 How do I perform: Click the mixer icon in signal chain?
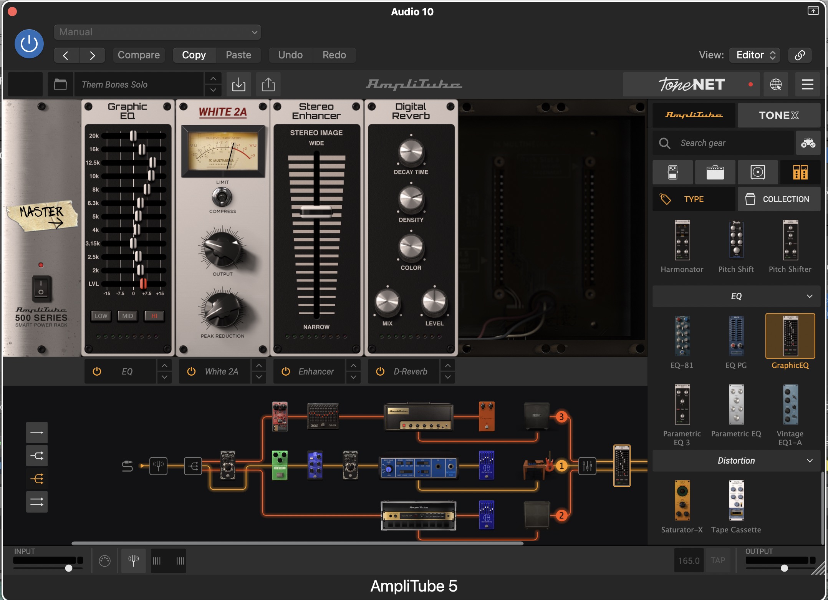point(587,466)
